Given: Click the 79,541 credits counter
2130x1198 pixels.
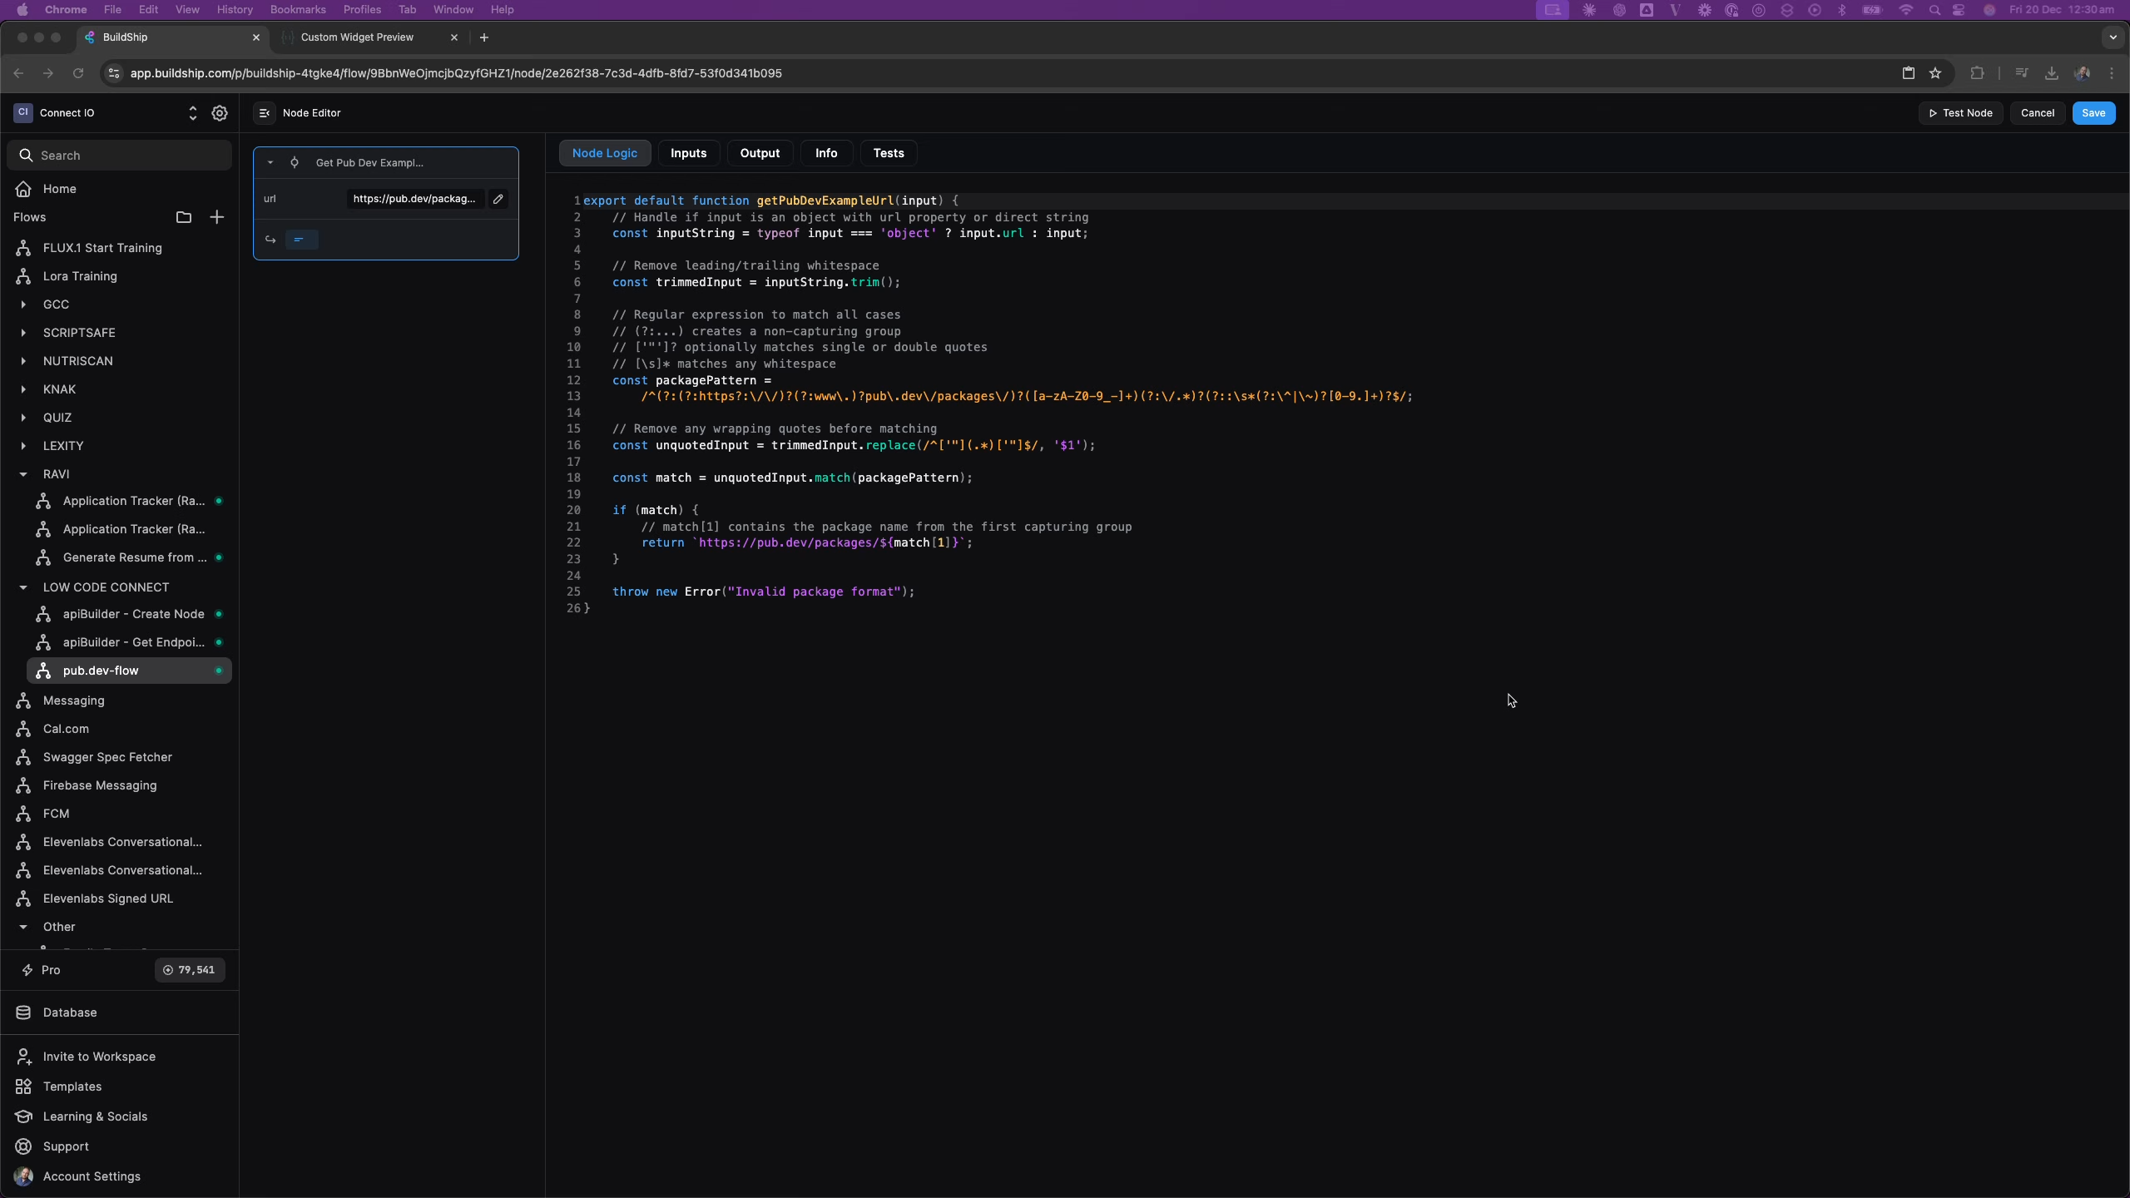Looking at the screenshot, I should (x=189, y=970).
